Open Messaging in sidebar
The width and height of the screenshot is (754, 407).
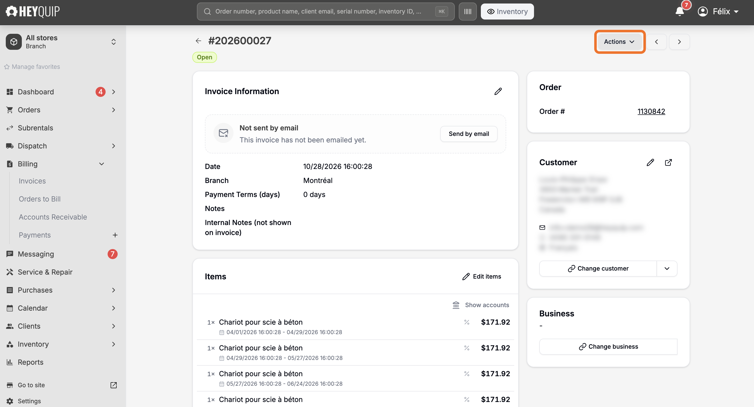(x=36, y=254)
